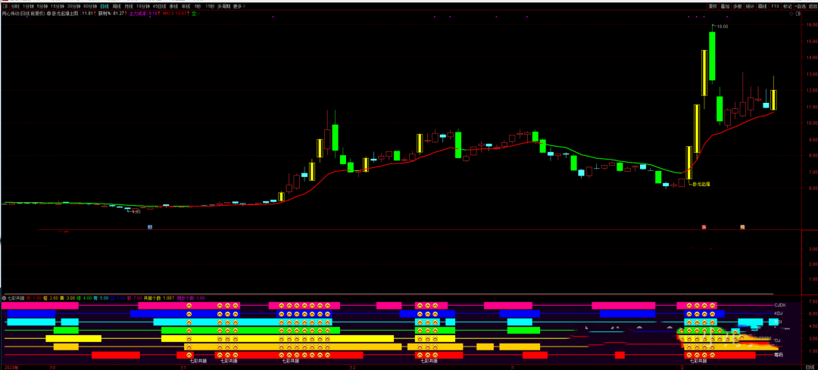Click first orange event marker below the chart
The height and width of the screenshot is (370, 818).
[x=704, y=227]
